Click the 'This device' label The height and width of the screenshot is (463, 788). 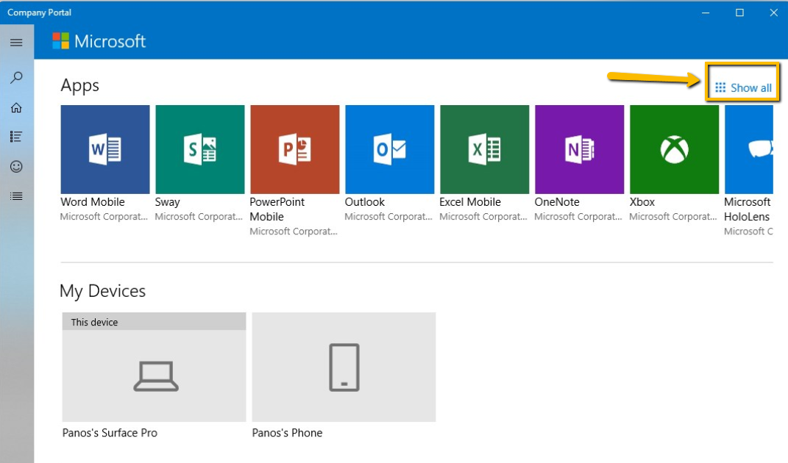click(x=94, y=323)
